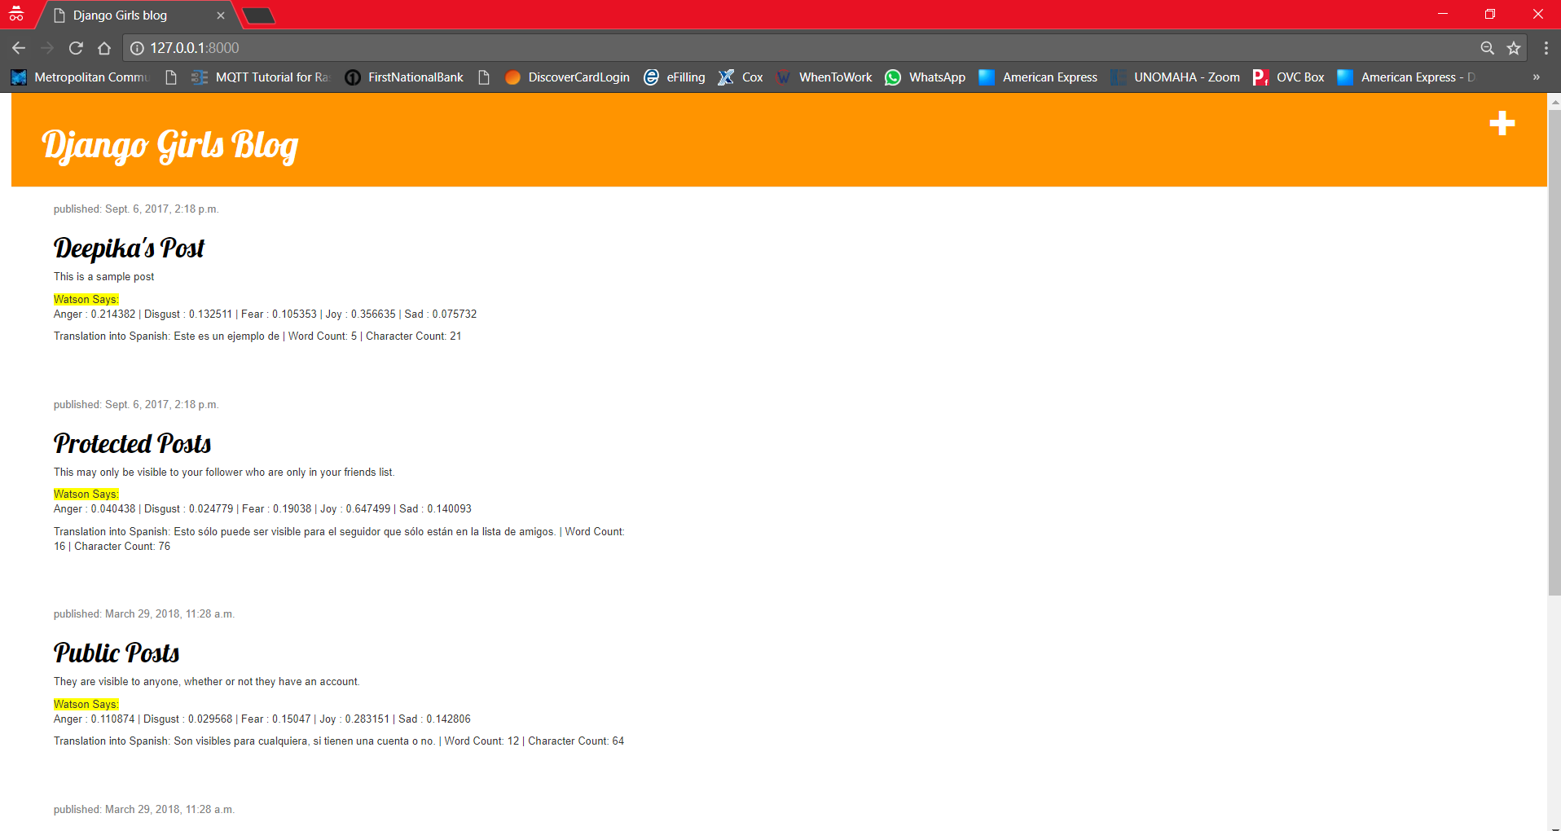The width and height of the screenshot is (1561, 831).
Task: Click 'This is a sample post' text
Action: tap(103, 277)
